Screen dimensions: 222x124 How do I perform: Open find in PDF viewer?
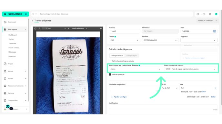pos(39,29)
